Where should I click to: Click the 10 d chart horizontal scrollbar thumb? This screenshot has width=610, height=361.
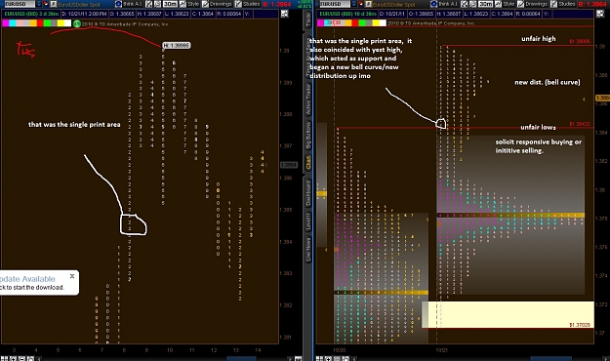click(x=551, y=358)
